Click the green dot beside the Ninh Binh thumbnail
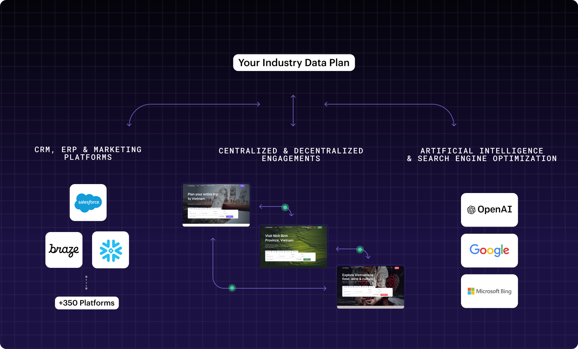The height and width of the screenshot is (349, 578). [360, 249]
